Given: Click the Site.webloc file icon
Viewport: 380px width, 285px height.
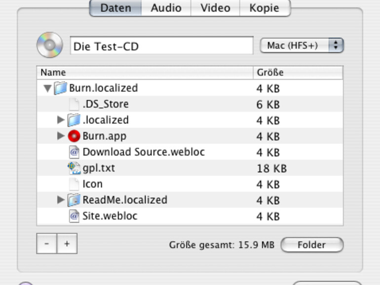Looking at the screenshot, I should point(74,216).
